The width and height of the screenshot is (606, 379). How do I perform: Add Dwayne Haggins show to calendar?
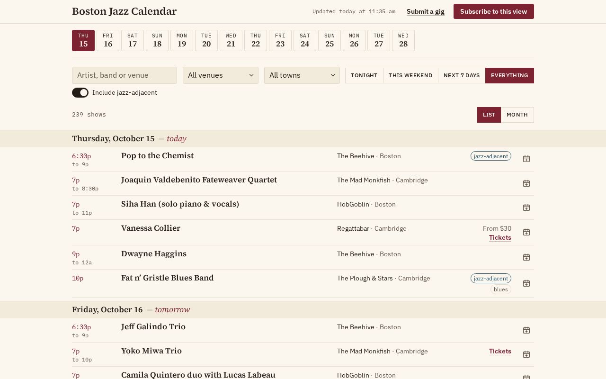[526, 257]
